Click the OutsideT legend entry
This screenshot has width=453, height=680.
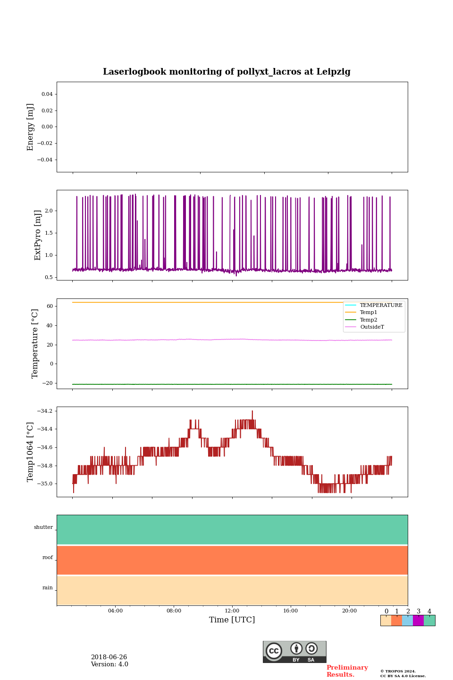(x=365, y=327)
